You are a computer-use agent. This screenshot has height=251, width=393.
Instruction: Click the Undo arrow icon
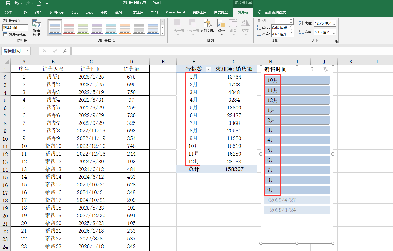(17, 3)
